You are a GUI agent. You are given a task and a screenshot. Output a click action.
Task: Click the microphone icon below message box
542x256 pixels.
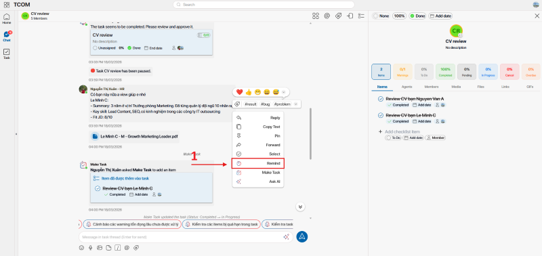point(91,247)
